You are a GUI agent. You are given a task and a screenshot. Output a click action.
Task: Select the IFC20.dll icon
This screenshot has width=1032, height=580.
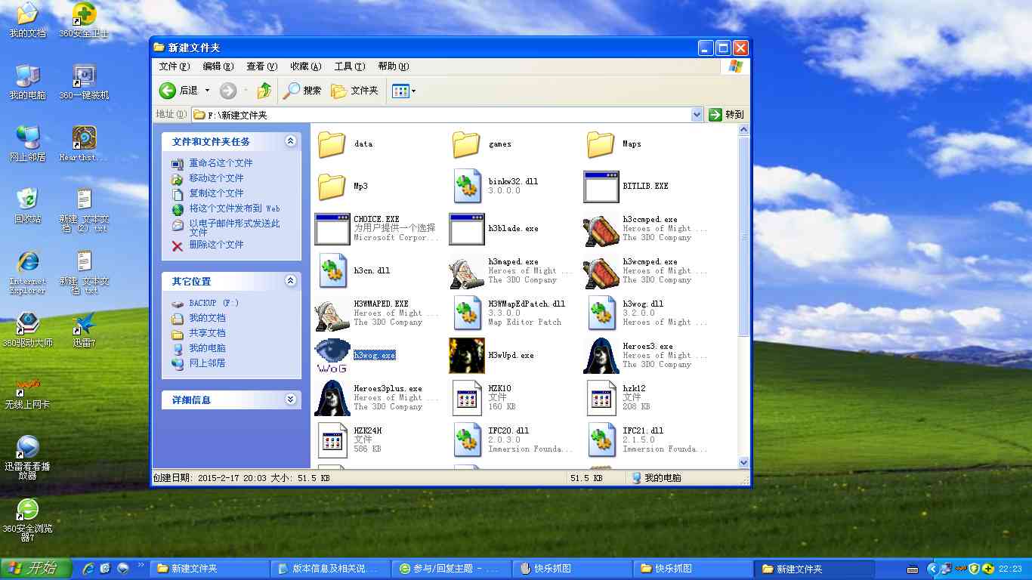468,440
